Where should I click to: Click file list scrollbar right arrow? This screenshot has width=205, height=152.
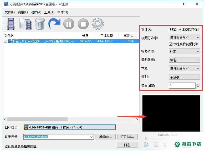point(137,119)
